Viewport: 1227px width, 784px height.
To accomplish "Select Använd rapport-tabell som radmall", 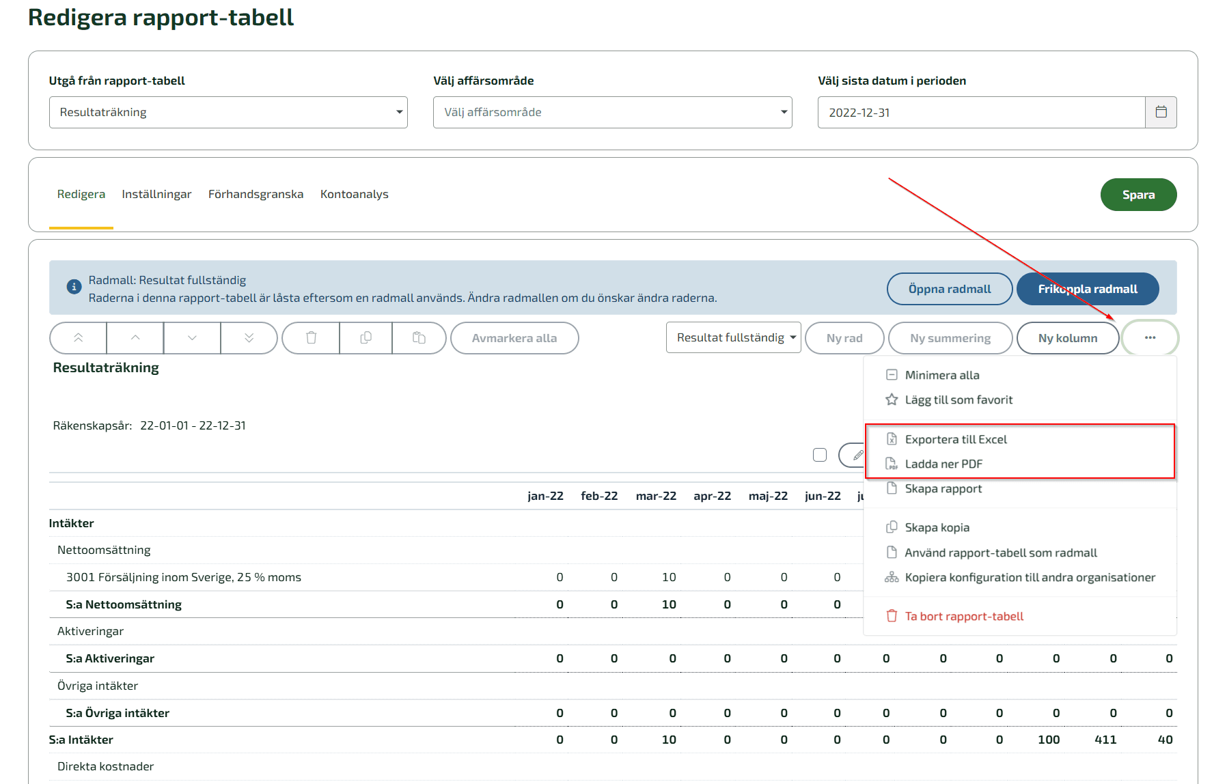I will pyautogui.click(x=1020, y=552).
